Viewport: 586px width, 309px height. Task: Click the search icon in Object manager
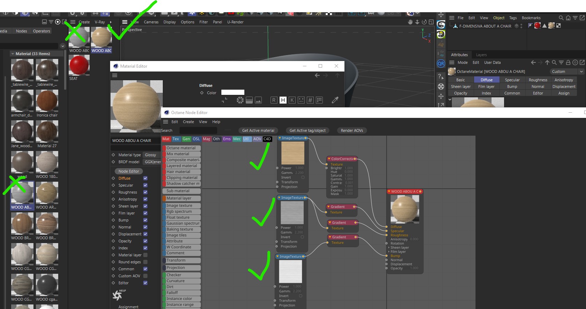(x=561, y=18)
